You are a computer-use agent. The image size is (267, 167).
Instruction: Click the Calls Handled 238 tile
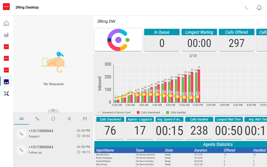click(x=199, y=128)
